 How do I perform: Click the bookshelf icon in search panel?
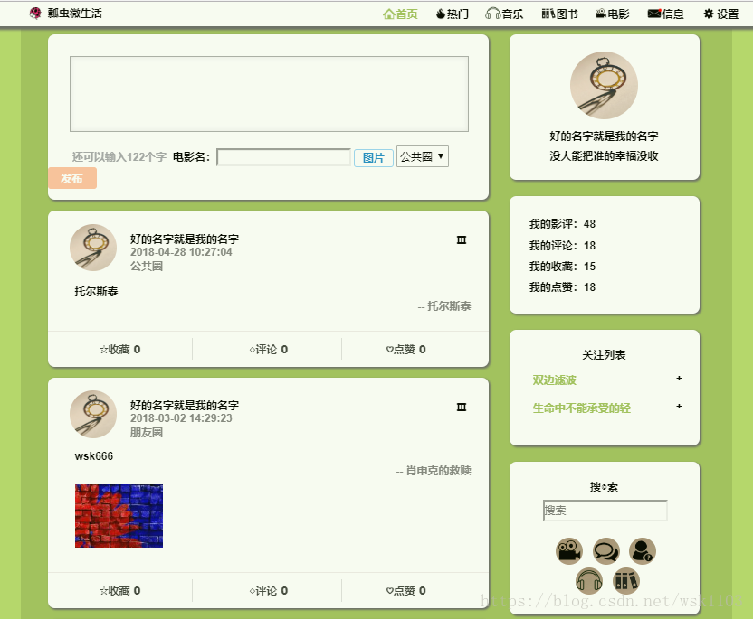[624, 582]
